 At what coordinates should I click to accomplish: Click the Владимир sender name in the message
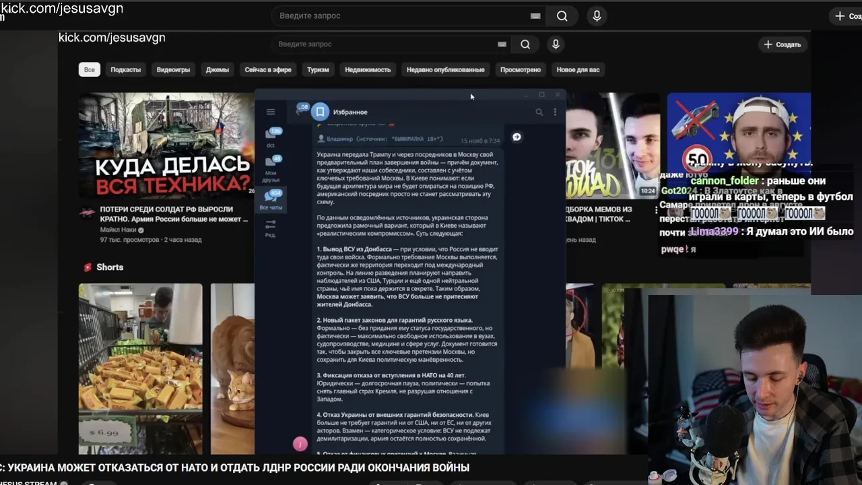point(340,139)
